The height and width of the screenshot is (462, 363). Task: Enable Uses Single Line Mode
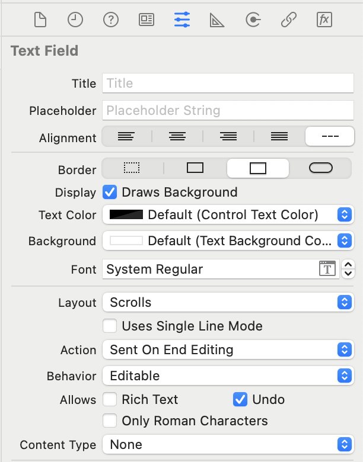pyautogui.click(x=110, y=326)
